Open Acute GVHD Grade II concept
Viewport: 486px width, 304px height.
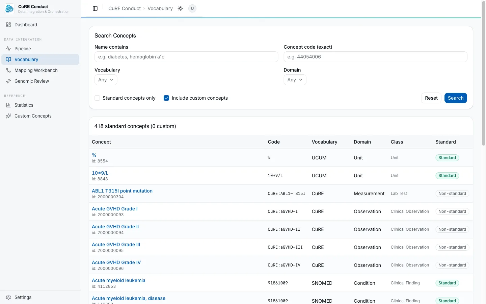[x=115, y=227]
